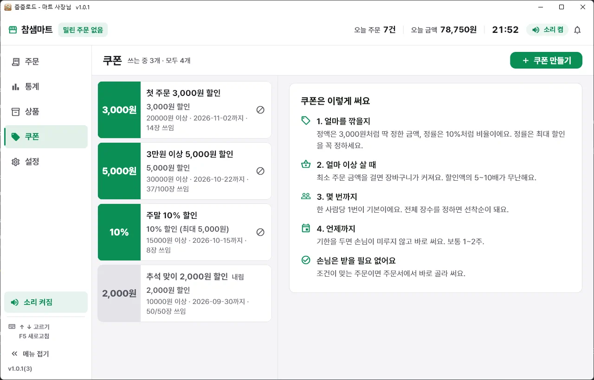Viewport: 594px width, 380px height.
Task: Click the people icon beside 몇 번까지
Action: pyautogui.click(x=305, y=196)
